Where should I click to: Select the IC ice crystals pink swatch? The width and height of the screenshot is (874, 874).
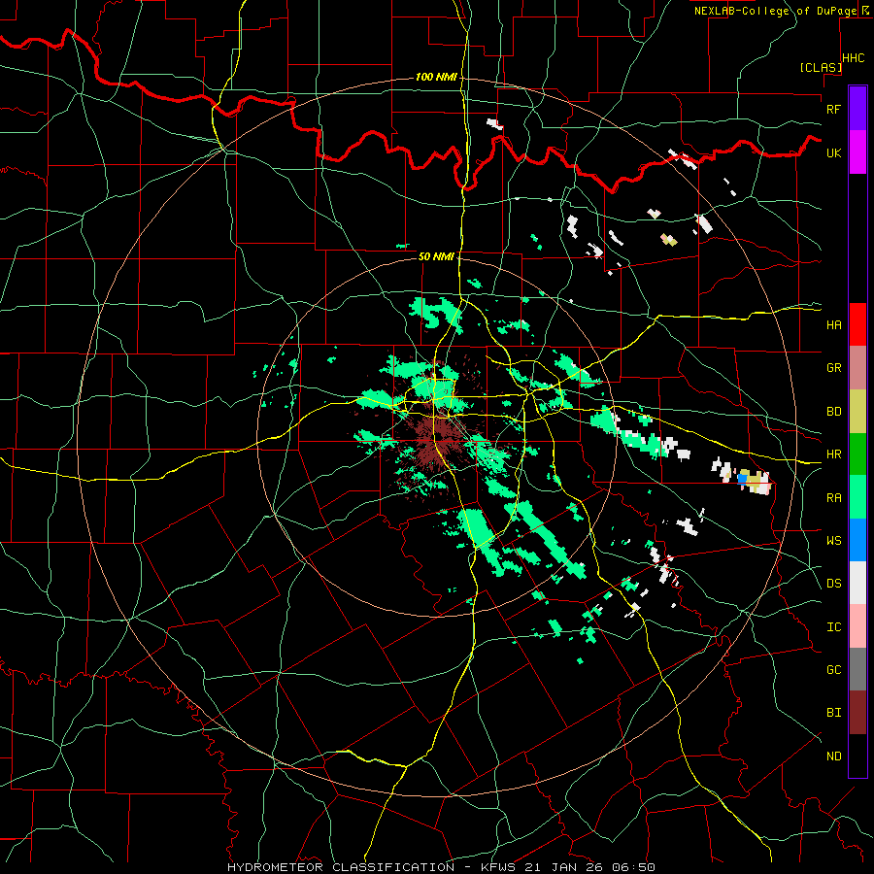click(857, 626)
